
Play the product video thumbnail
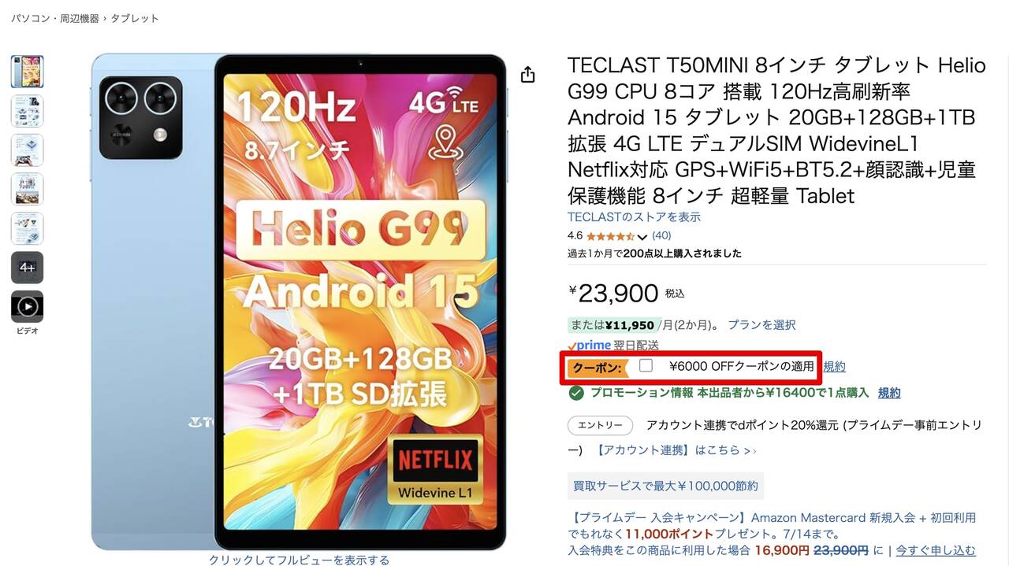point(27,306)
